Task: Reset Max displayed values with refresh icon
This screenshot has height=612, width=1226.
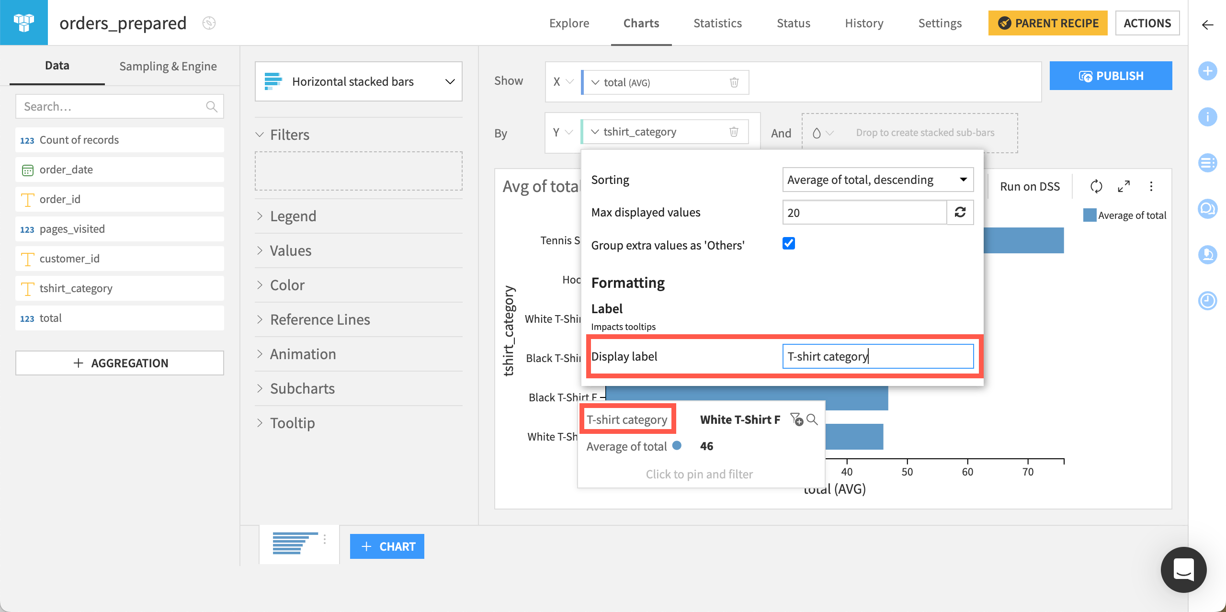Action: pos(960,212)
